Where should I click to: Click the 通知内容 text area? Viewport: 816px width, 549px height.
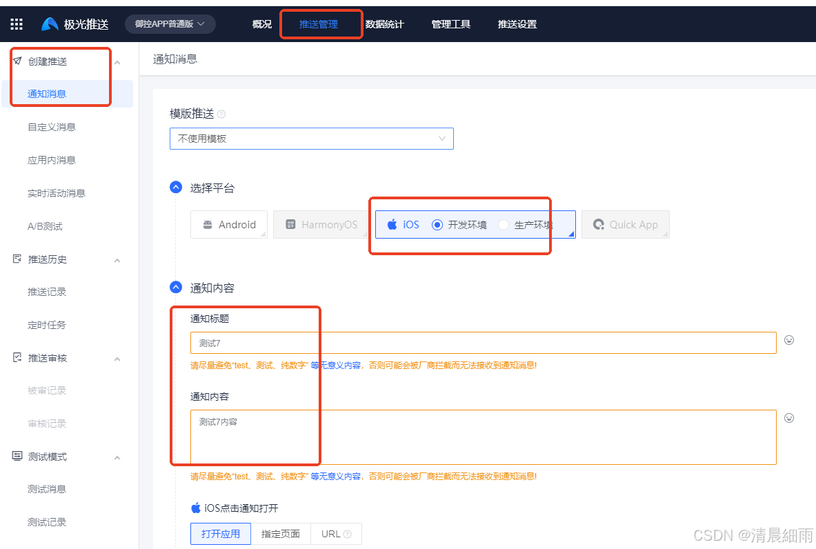[x=484, y=437]
